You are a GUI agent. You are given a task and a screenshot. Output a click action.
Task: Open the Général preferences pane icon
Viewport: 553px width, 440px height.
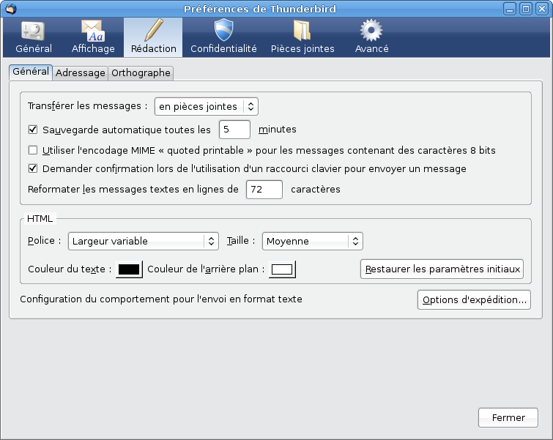click(34, 37)
